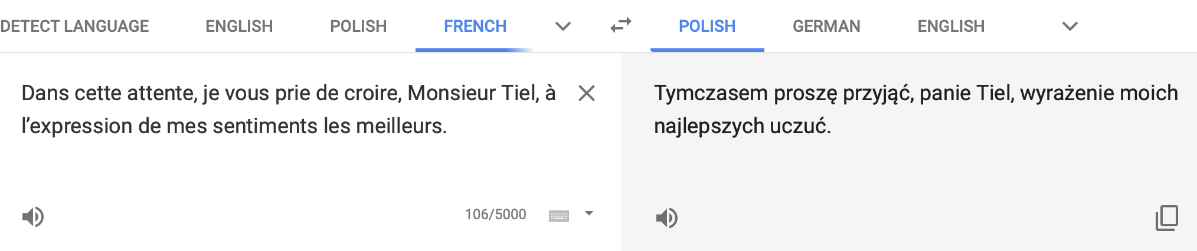Choose Polish as source language

click(x=358, y=26)
